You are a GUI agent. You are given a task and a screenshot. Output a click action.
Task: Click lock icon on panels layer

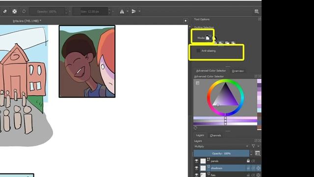click(x=248, y=161)
